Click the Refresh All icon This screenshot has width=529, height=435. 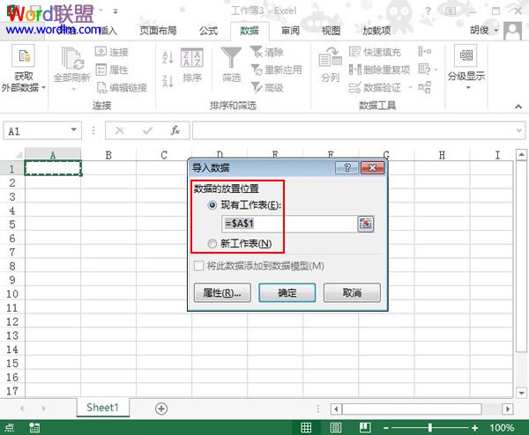(72, 58)
